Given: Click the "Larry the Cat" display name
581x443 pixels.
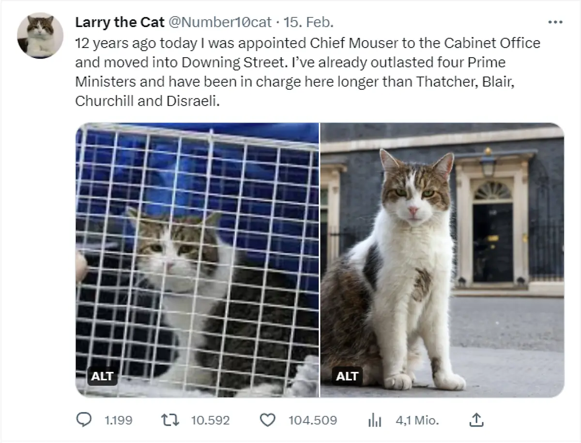Looking at the screenshot, I should (x=120, y=22).
